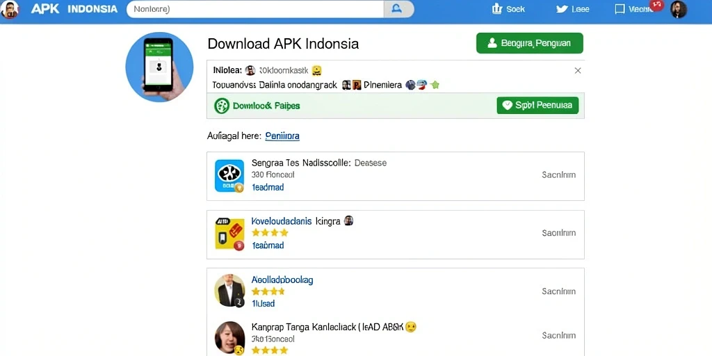The width and height of the screenshot is (712, 356).
Task: Click the 1lusad link
Action: click(x=263, y=303)
